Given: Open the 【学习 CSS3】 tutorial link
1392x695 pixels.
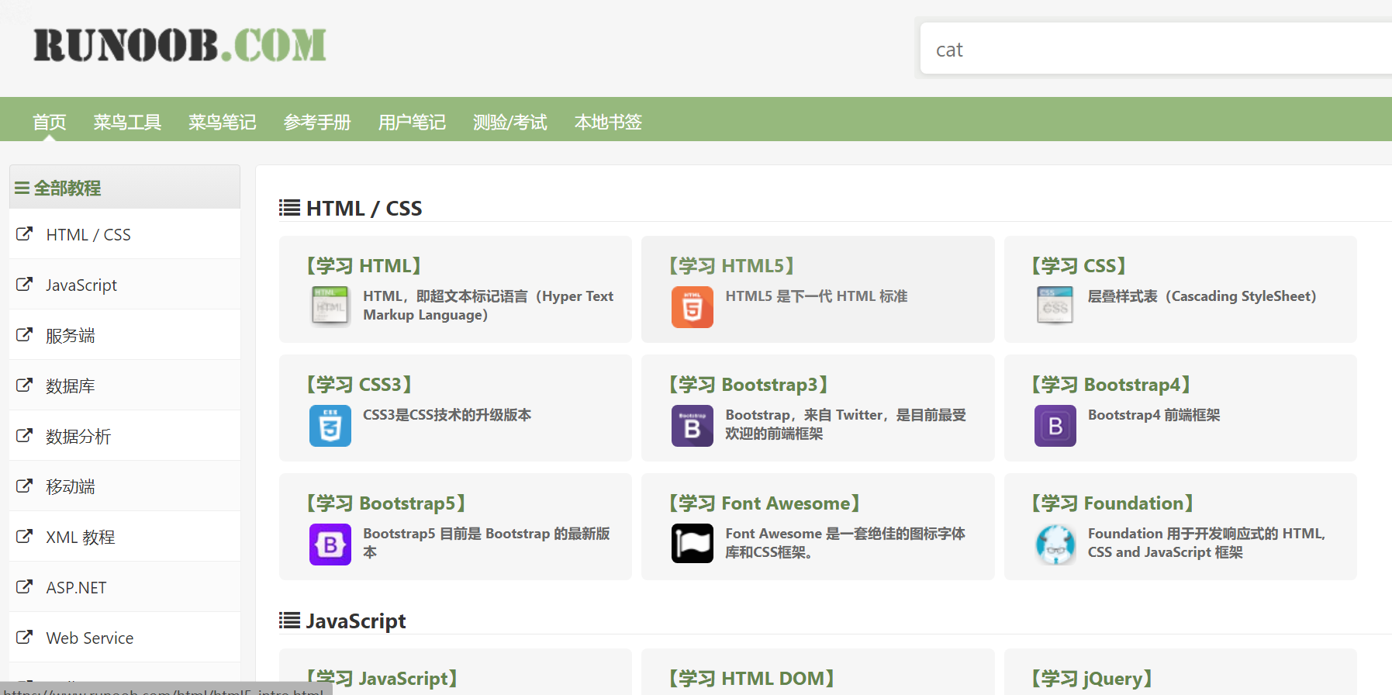Looking at the screenshot, I should pyautogui.click(x=359, y=385).
